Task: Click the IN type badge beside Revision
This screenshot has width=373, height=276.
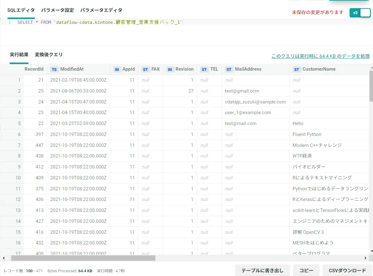Action: click(170, 69)
